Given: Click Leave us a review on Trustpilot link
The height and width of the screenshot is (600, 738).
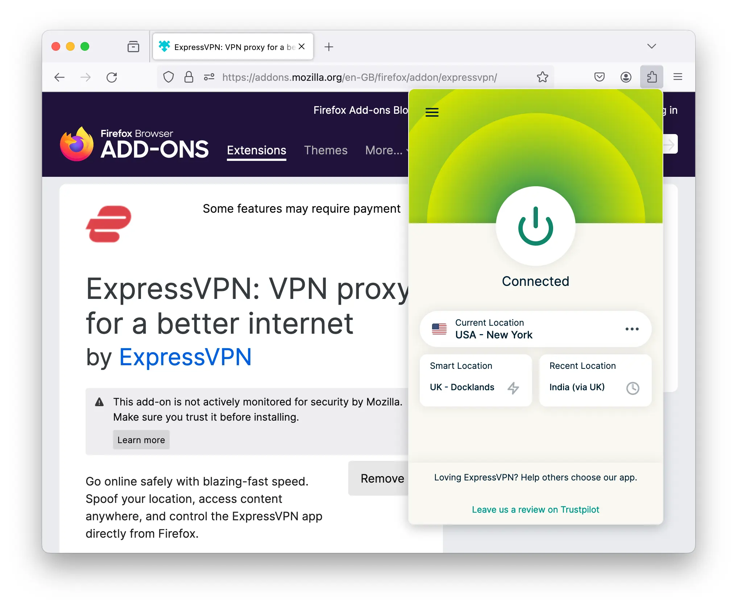Looking at the screenshot, I should tap(535, 509).
